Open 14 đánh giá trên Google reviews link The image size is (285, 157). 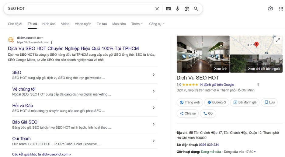click(x=217, y=85)
